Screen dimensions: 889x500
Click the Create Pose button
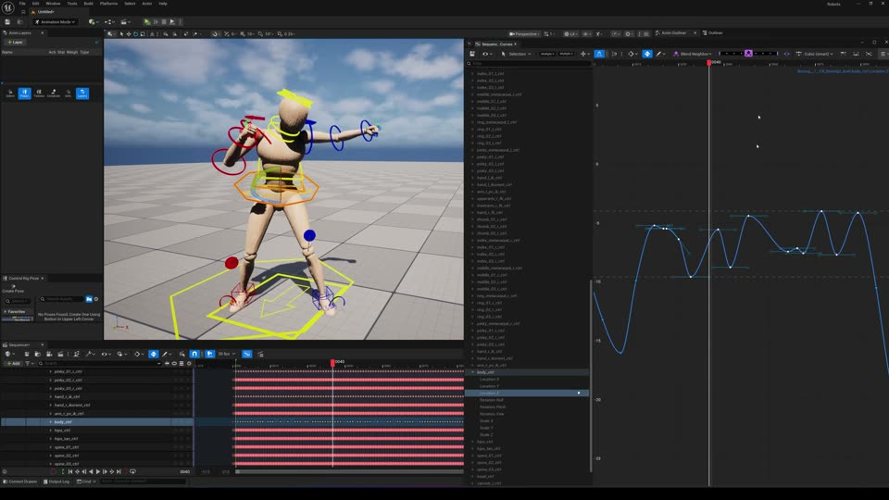(x=12, y=289)
